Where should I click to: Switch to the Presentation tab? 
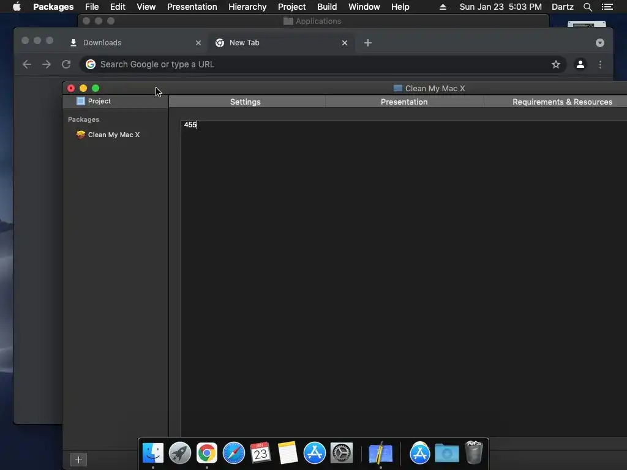point(404,102)
